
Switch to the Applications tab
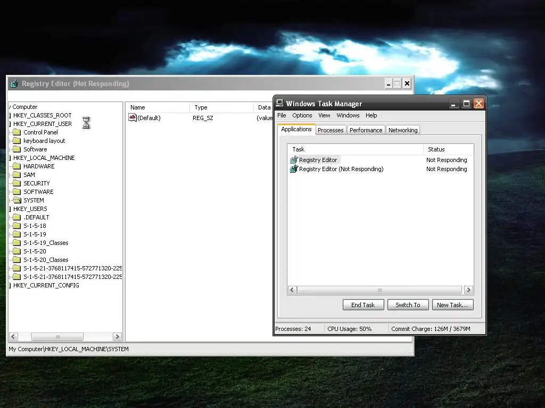296,130
